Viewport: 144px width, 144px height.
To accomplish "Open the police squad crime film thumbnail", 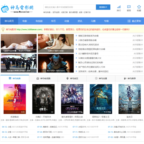I will [19, 63].
